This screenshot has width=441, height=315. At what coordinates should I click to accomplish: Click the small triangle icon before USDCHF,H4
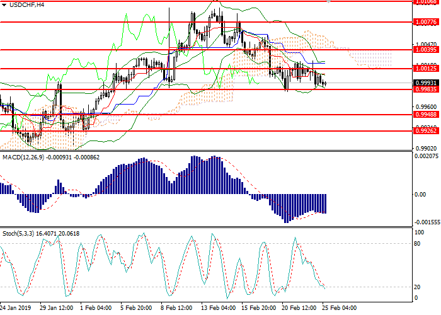(x=4, y=5)
